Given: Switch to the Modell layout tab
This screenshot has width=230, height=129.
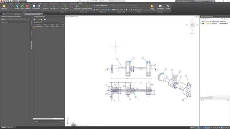Looking at the screenshot, I should (x=4, y=127).
